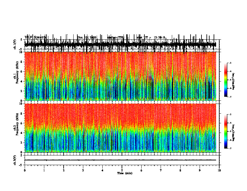
Task: Click the time axis tick label "0"
Action: click(25, 170)
